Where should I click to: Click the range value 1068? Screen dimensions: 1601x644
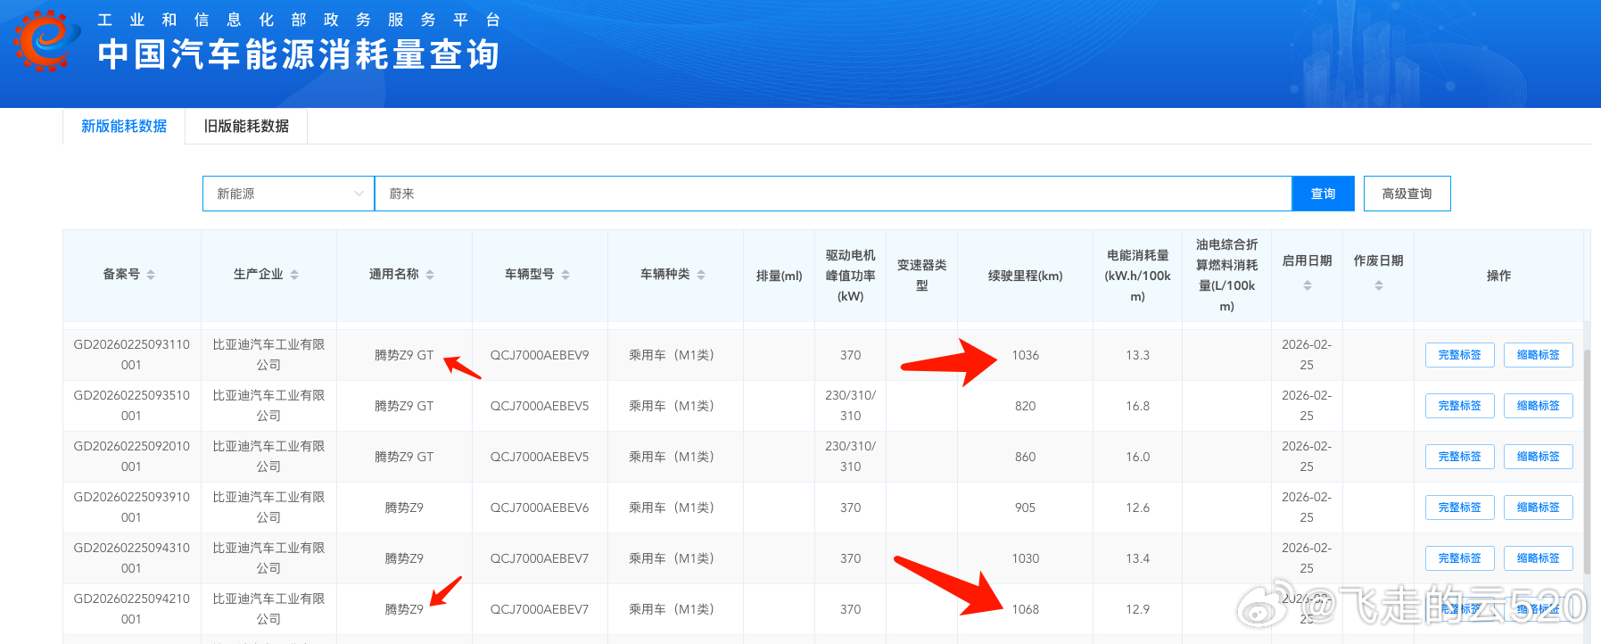[x=1025, y=609]
